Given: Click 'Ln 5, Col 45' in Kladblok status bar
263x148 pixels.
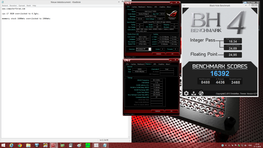Looking at the screenshot, I should click(104, 140).
